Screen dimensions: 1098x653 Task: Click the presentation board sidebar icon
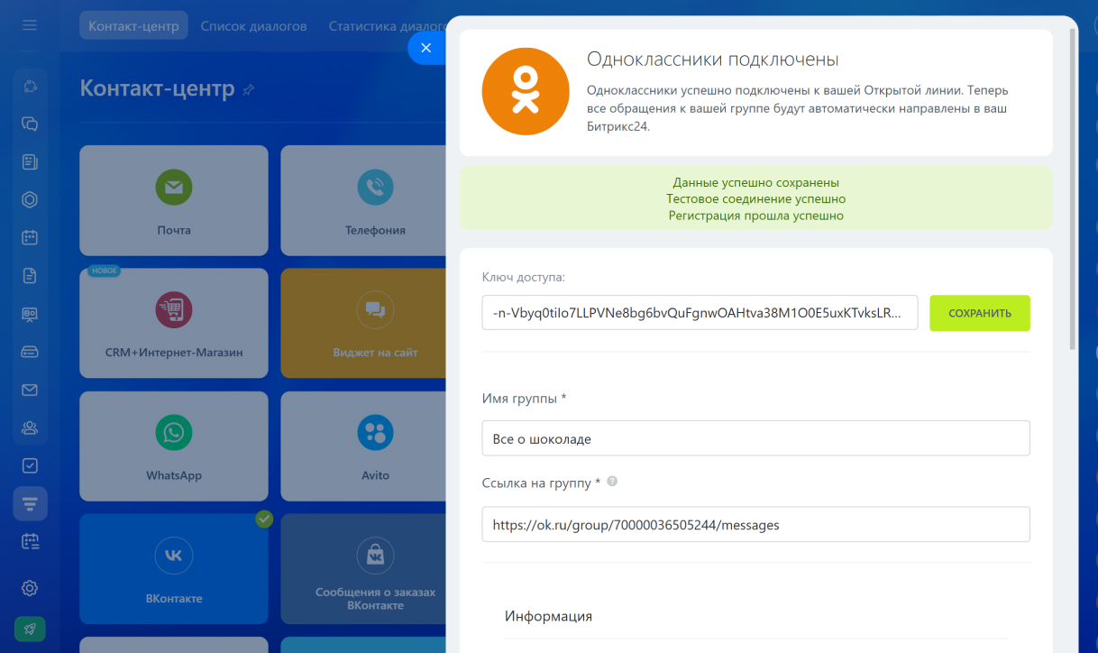click(x=30, y=314)
